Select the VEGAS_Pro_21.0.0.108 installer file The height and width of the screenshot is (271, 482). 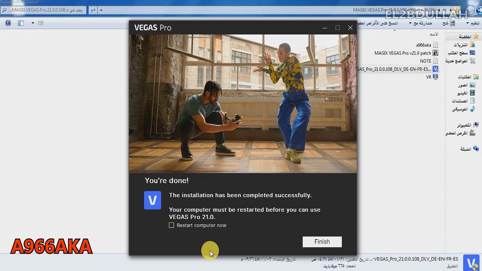(x=397, y=69)
